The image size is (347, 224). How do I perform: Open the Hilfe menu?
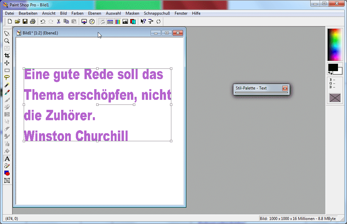pos(196,13)
